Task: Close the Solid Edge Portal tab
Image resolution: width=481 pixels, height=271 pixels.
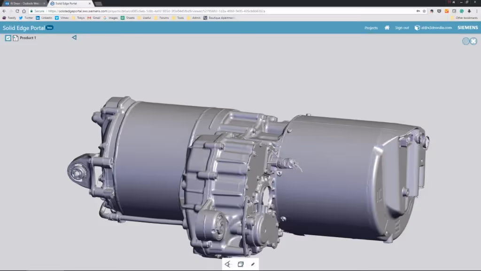Action: point(90,3)
